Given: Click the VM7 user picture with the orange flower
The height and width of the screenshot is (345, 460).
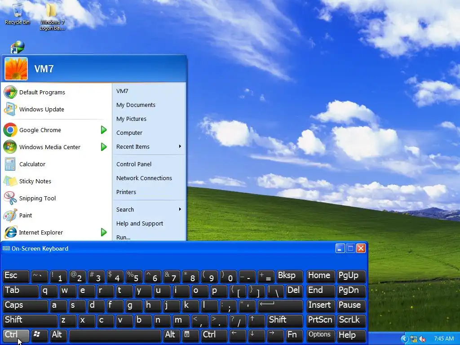Looking at the screenshot, I should 16,69.
